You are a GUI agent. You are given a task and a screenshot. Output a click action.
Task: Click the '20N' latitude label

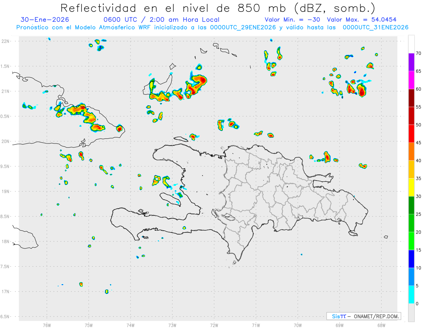(6, 141)
